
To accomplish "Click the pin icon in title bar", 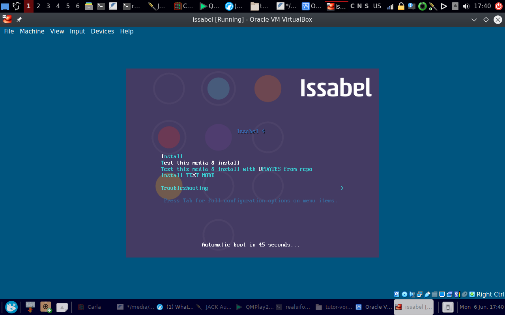I will pos(19,19).
